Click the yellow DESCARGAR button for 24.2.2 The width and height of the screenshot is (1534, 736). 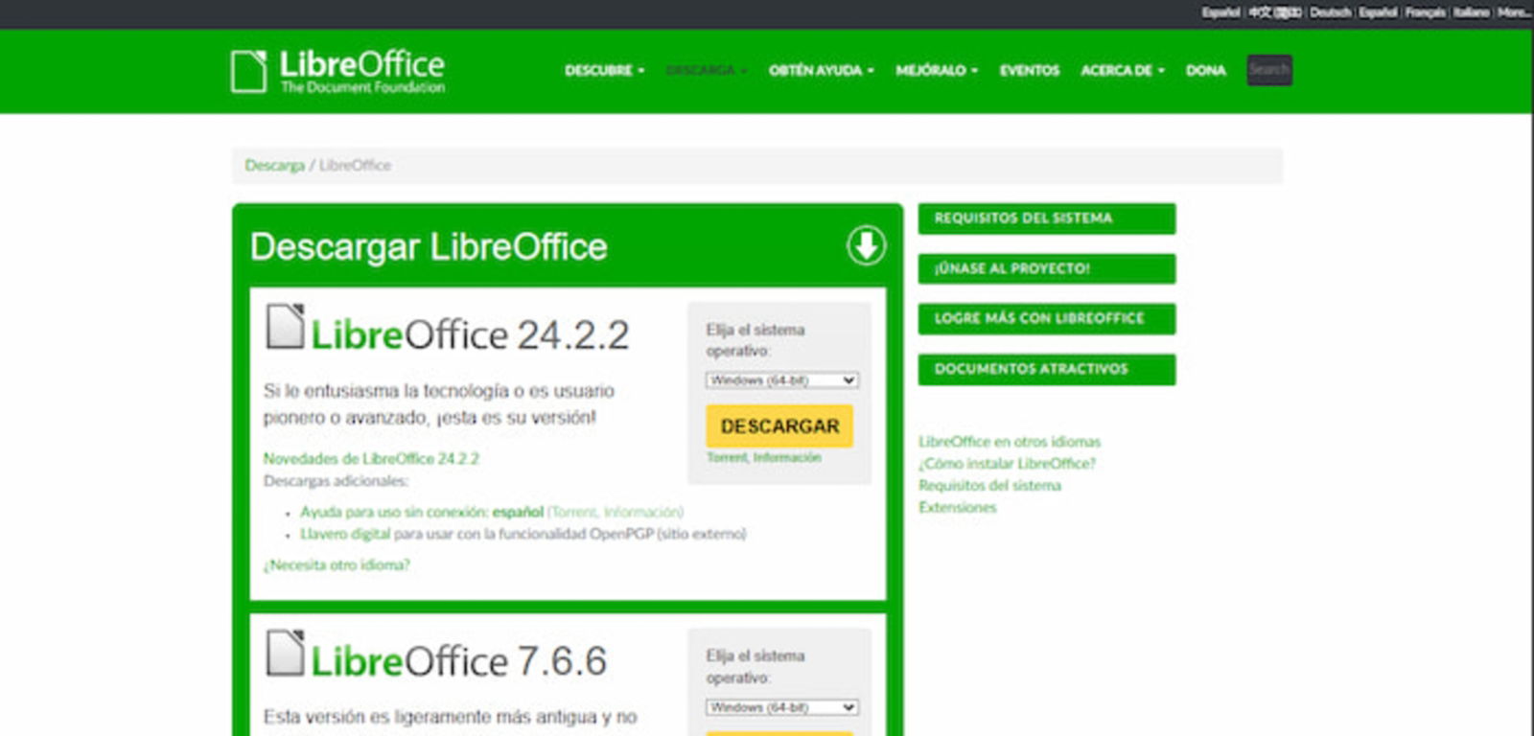coord(779,425)
